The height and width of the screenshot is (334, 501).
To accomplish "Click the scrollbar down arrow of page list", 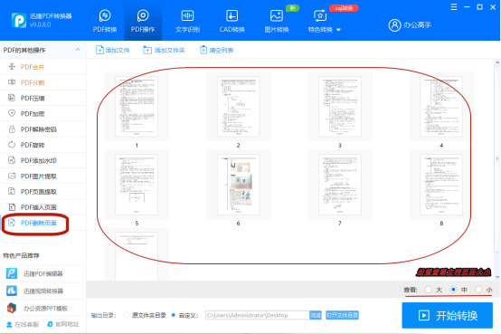I will [x=497, y=277].
